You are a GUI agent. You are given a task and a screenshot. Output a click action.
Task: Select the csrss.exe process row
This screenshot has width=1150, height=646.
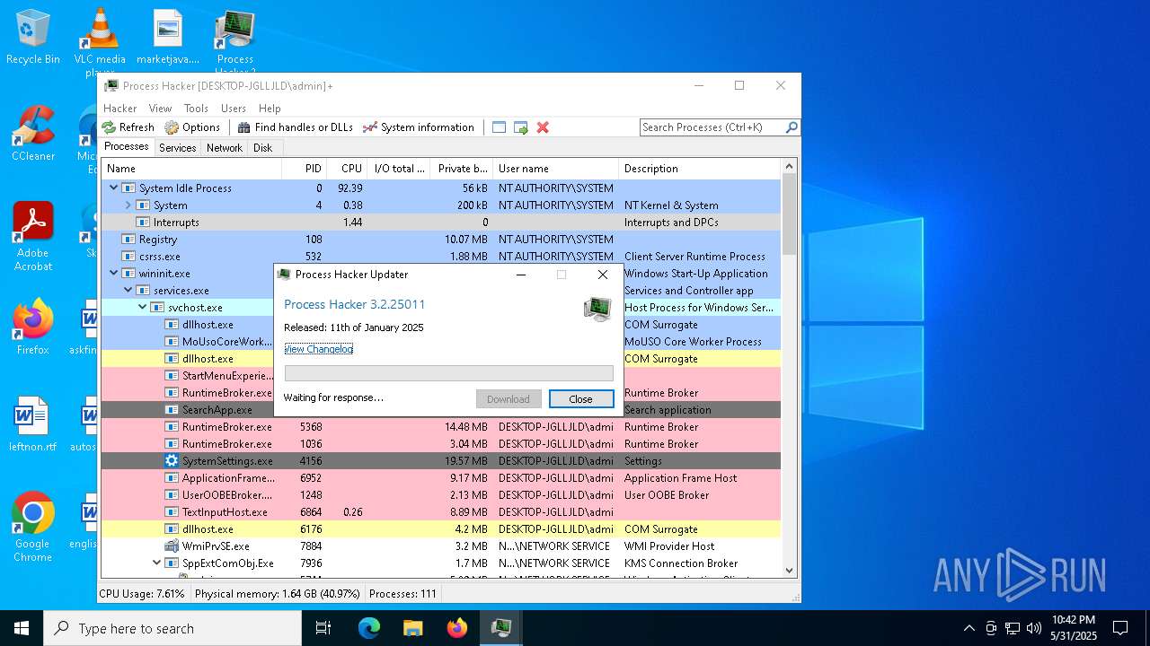440,257
